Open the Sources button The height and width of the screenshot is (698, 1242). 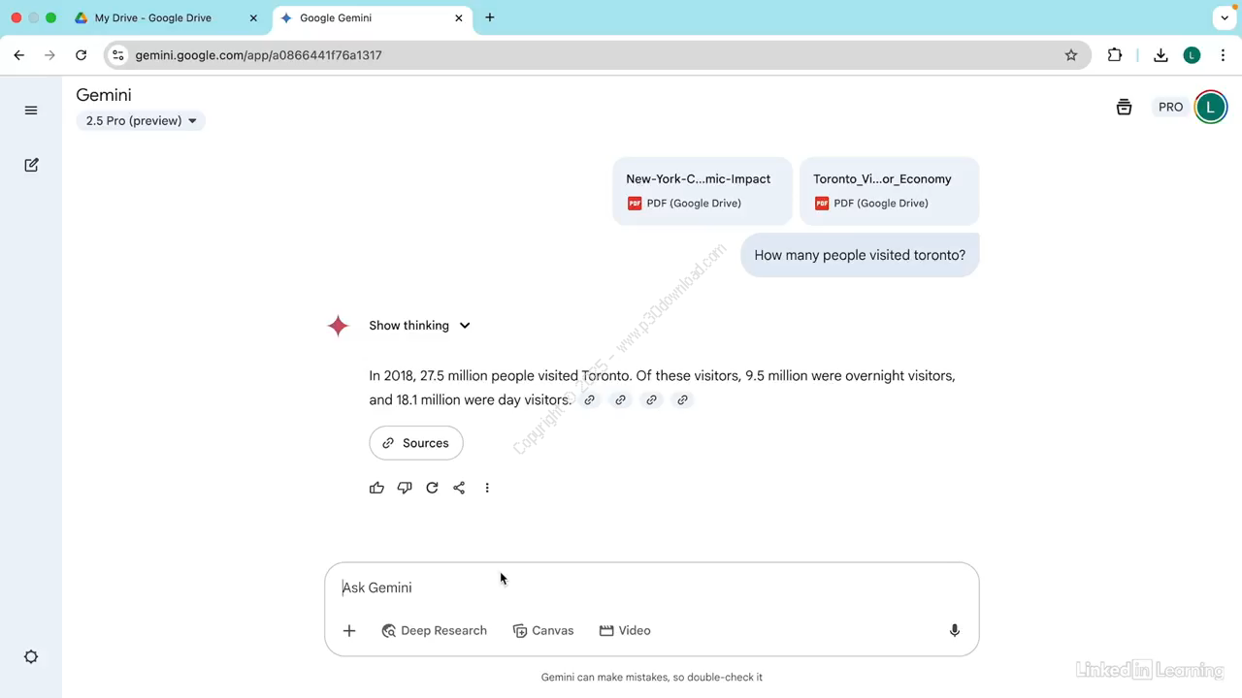click(x=416, y=443)
